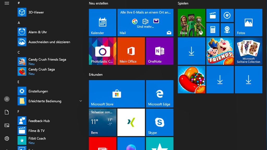Image resolution: width=267 pixels, height=150 pixels.
Task: Click the download tile beneath the Xbox tile
Action: tap(191, 51)
